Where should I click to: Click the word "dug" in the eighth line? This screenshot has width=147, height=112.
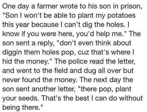91,71
